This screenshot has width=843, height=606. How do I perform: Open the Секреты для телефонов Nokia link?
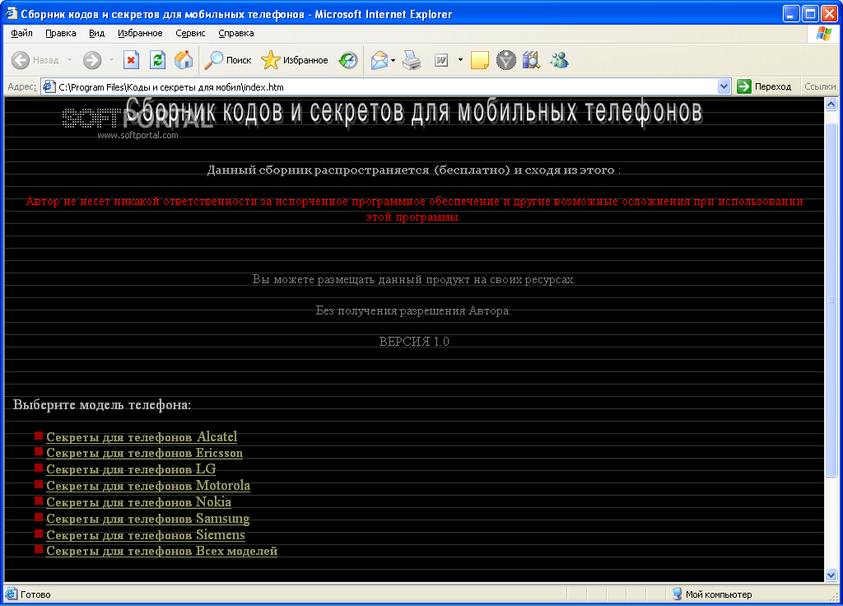coord(138,502)
